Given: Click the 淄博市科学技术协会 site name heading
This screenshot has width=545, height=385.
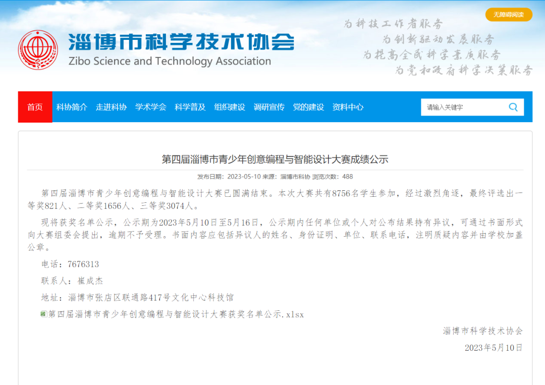Looking at the screenshot, I should click(181, 42).
